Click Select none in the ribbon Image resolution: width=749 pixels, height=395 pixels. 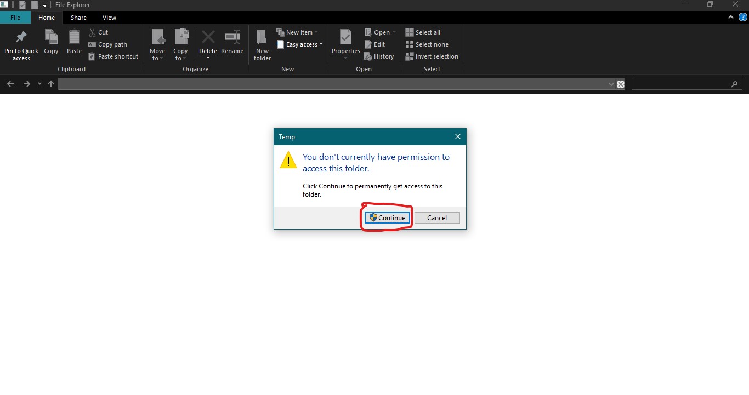coord(427,44)
